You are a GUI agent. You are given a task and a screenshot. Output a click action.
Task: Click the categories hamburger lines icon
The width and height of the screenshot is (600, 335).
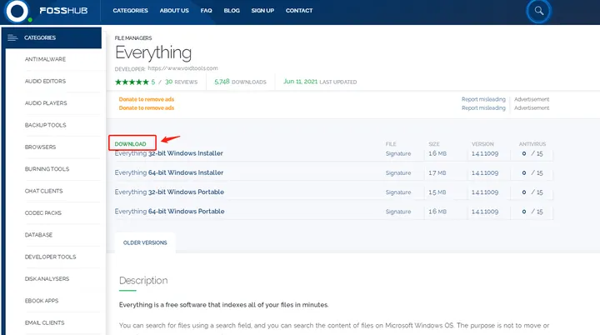coord(12,37)
